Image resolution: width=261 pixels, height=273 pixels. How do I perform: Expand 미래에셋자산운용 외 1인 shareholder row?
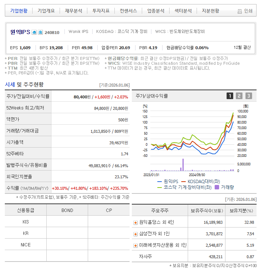pos(135,246)
